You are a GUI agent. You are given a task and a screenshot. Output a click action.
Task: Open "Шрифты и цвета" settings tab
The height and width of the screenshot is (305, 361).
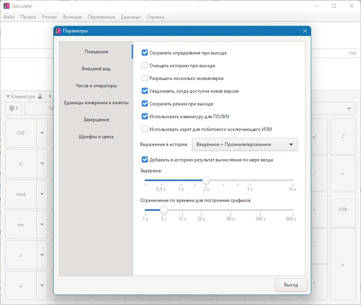96,137
